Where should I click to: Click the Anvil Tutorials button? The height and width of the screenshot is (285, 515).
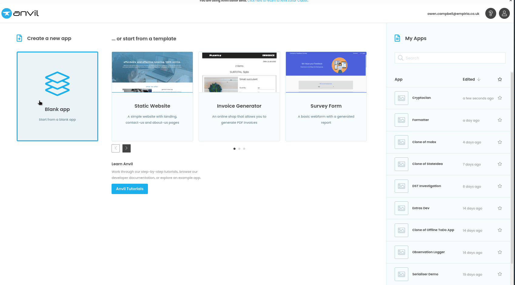(x=129, y=189)
